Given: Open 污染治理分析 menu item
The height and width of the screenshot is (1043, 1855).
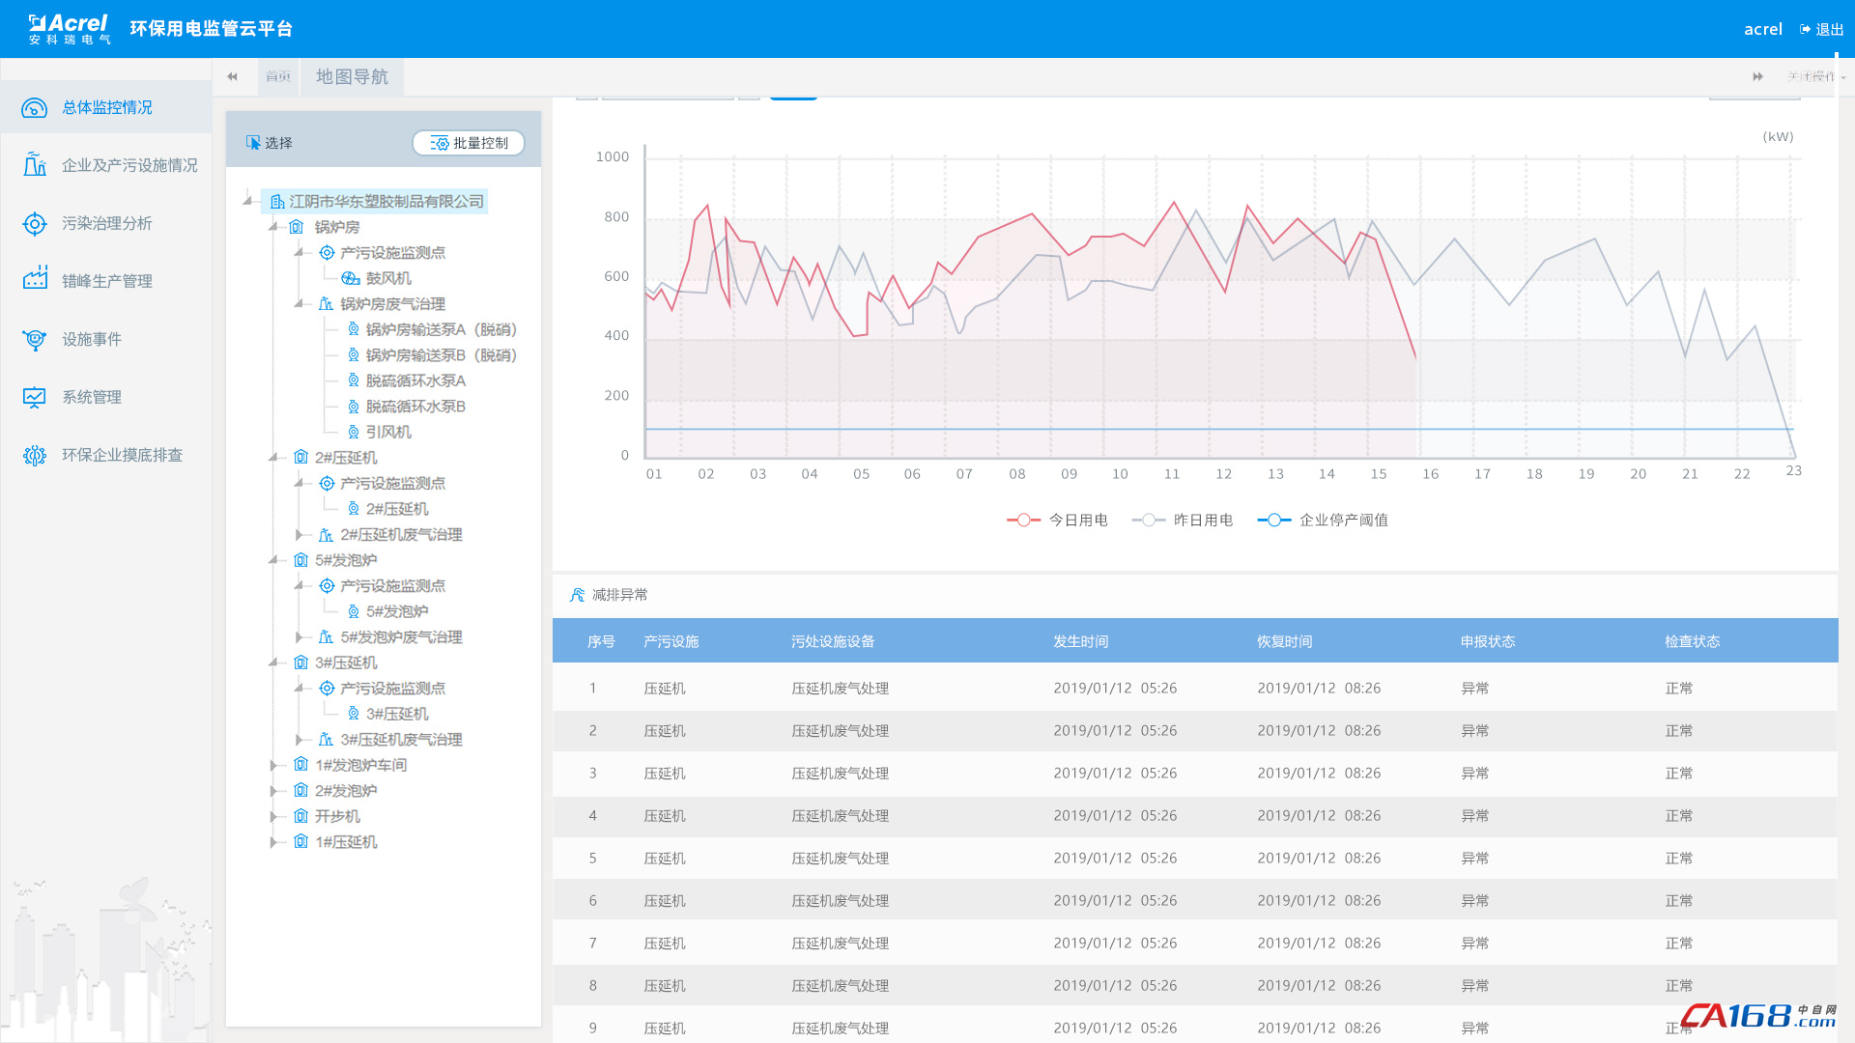Looking at the screenshot, I should pyautogui.click(x=106, y=223).
